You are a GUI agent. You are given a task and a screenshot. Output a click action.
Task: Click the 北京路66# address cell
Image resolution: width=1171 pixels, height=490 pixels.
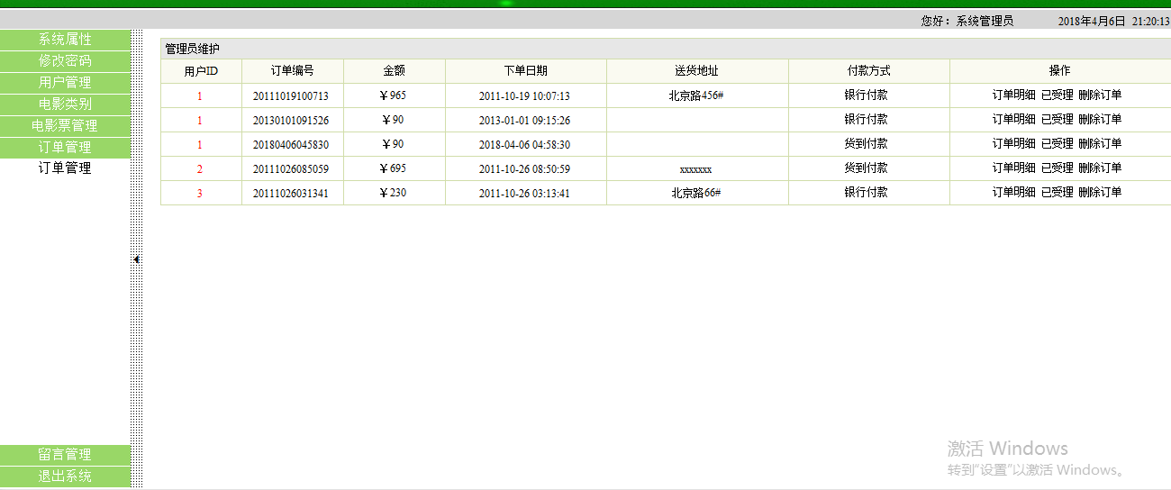696,193
